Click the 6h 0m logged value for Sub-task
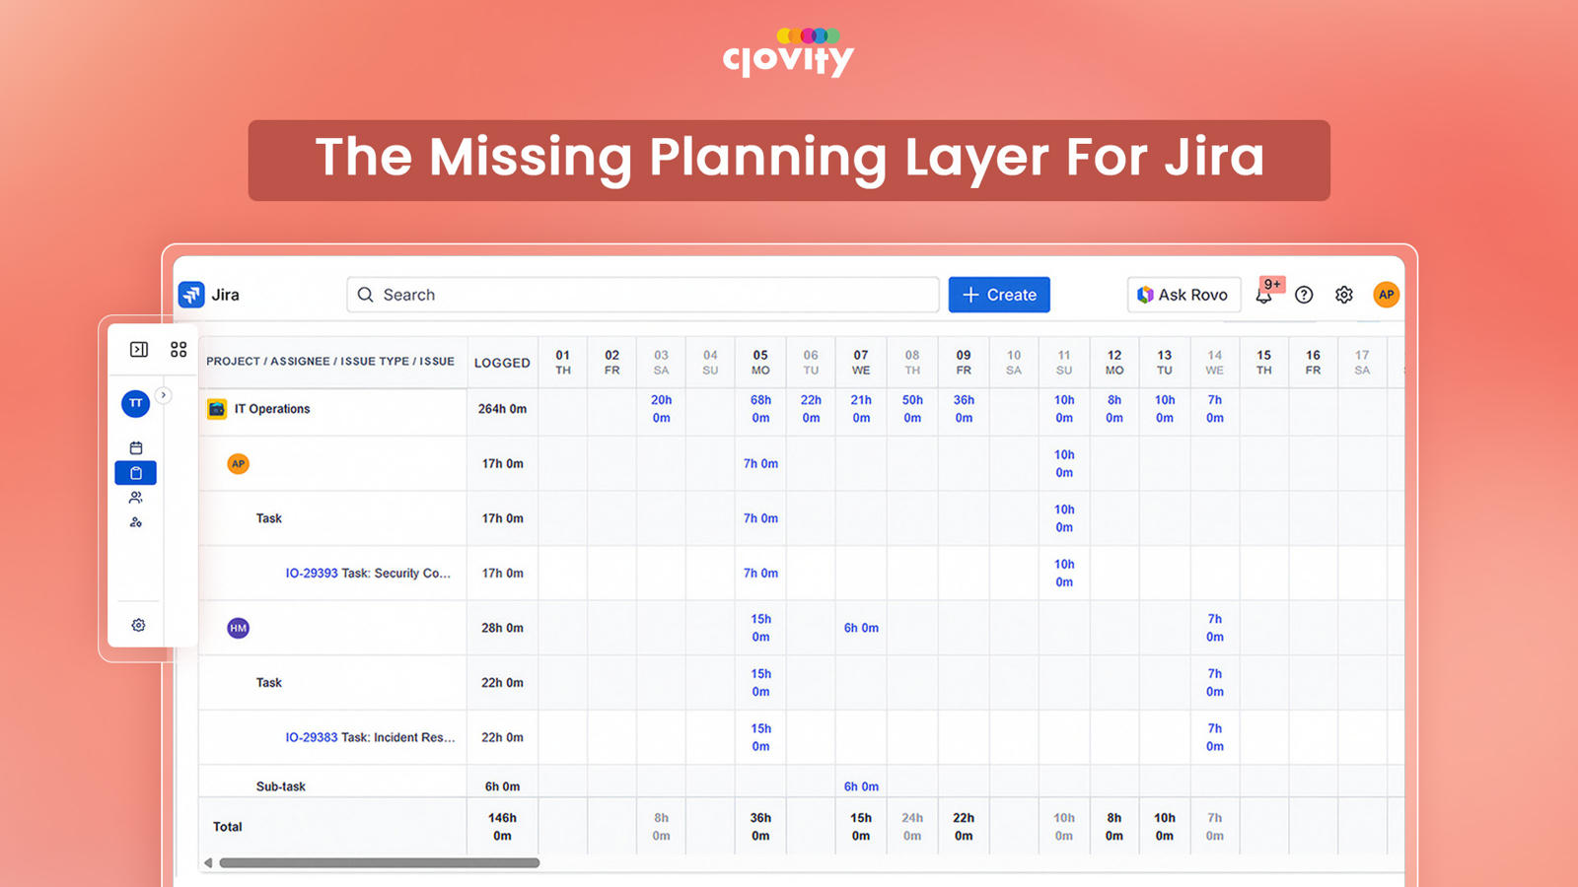The width and height of the screenshot is (1578, 887). (502, 786)
